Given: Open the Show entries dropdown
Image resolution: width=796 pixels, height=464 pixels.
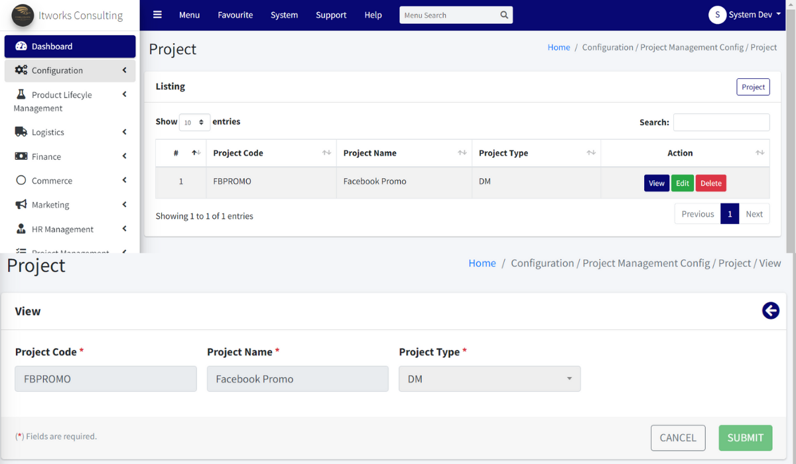Looking at the screenshot, I should (x=194, y=122).
